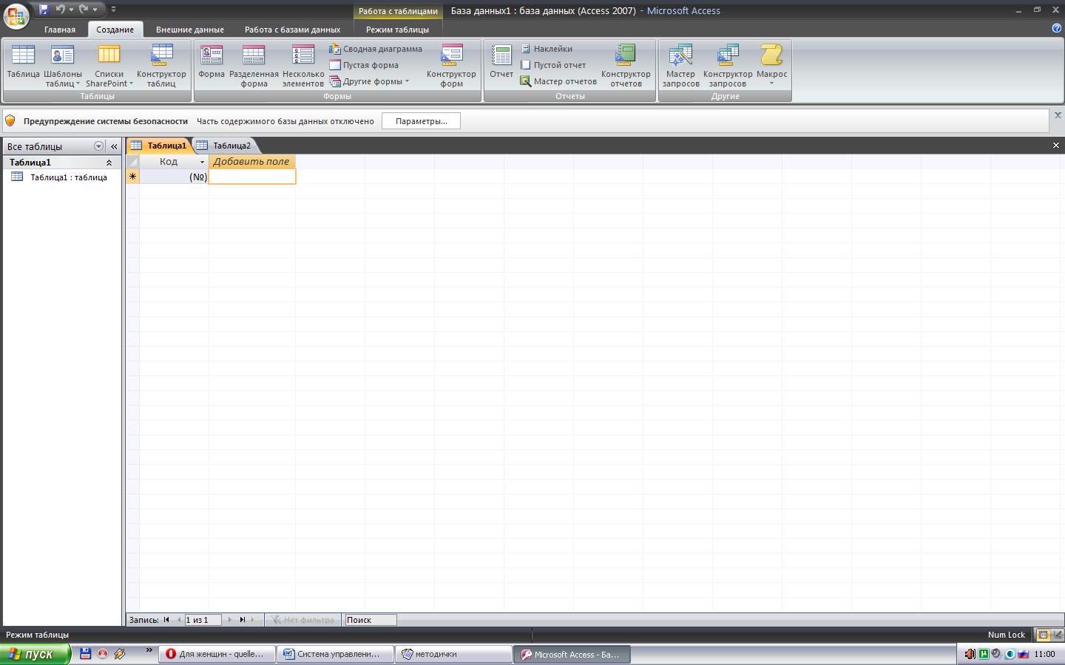Open Opera taskbar item Для женщин
The width and height of the screenshot is (1065, 665).
click(217, 654)
